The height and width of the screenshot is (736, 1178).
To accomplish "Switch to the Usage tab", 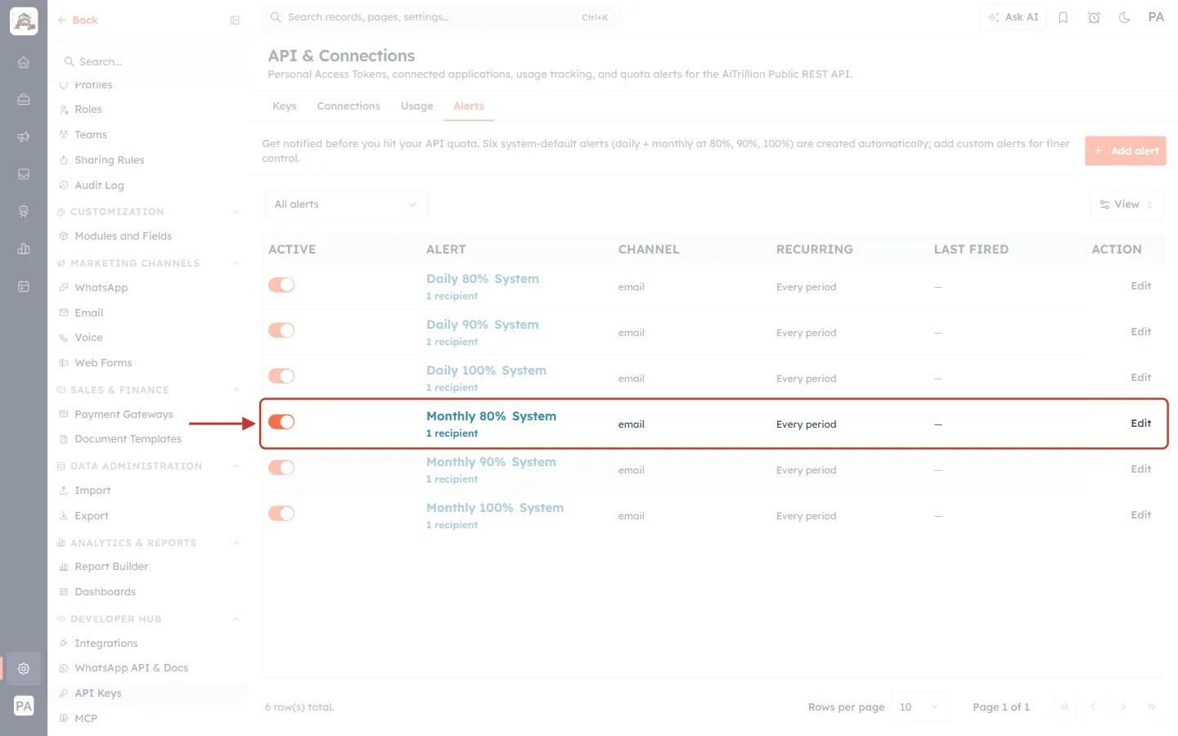I will [x=417, y=106].
